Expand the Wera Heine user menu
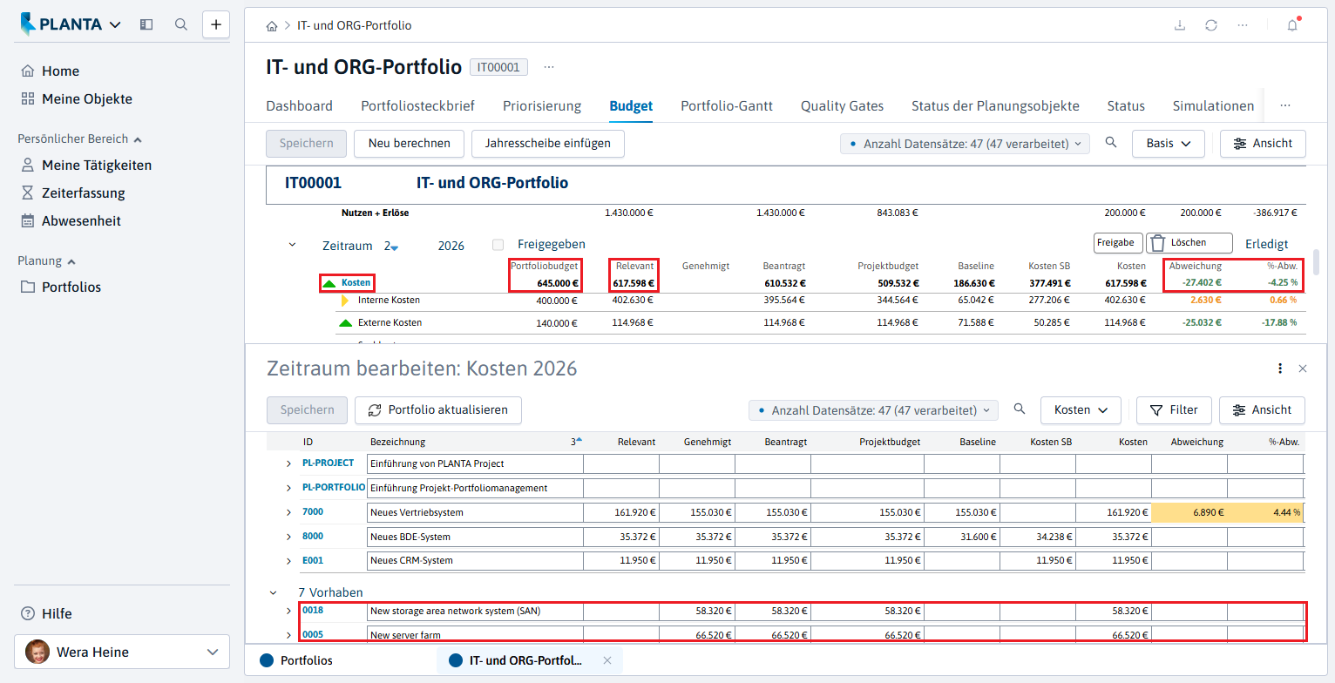Screen dimensions: 1335x683 pos(122,652)
